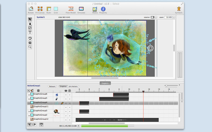Viewport: 212px width, 132px height.
Task: Expand GraphicGroup5 disclosure triangle
Action: click(29, 99)
